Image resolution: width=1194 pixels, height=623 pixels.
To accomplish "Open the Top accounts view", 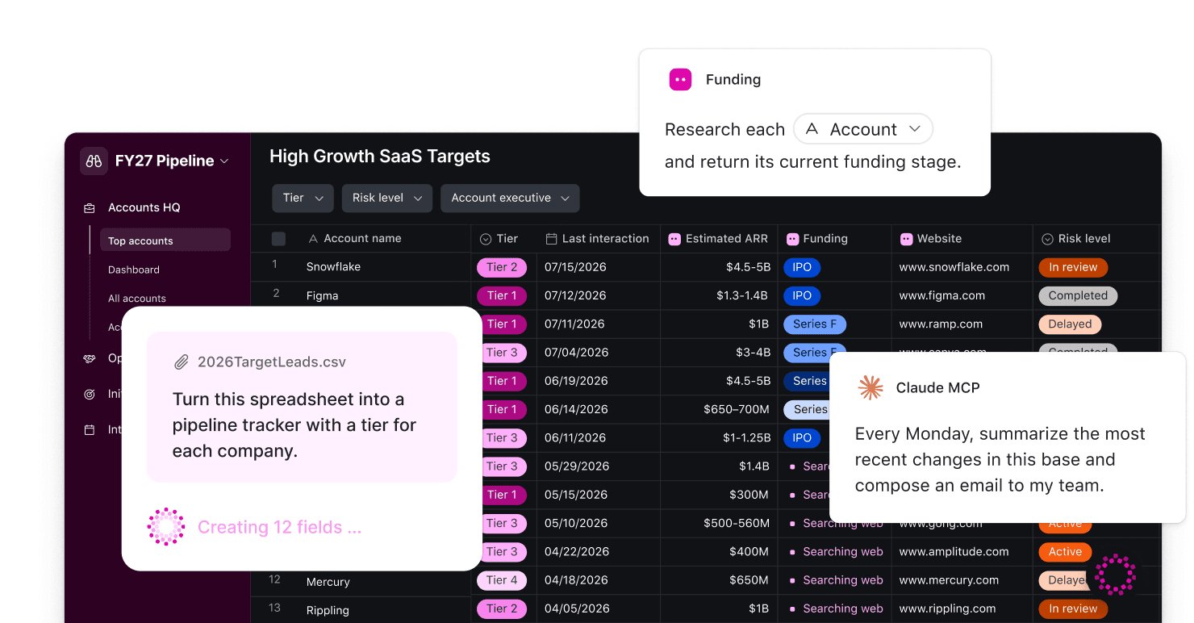I will pos(165,240).
